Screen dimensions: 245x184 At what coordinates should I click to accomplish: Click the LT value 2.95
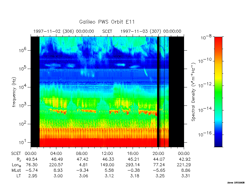click(33, 176)
